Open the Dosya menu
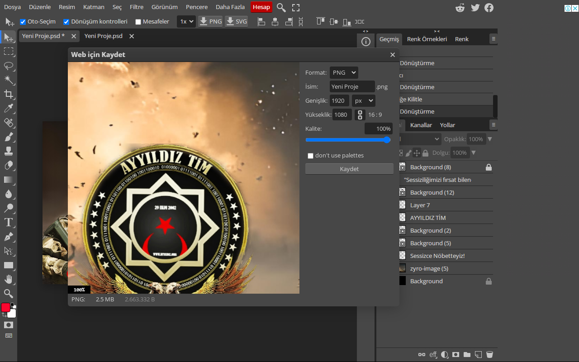The width and height of the screenshot is (579, 362). tap(13, 7)
